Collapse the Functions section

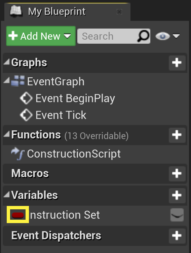[x=7, y=134]
